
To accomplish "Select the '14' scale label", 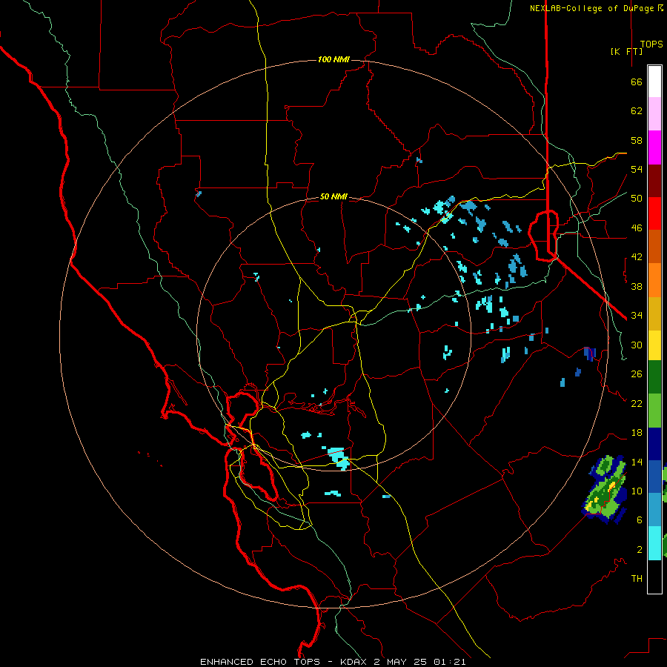I will pyautogui.click(x=637, y=462).
